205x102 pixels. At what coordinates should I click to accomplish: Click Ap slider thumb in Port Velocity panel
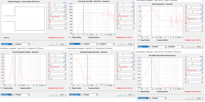point(188,68)
